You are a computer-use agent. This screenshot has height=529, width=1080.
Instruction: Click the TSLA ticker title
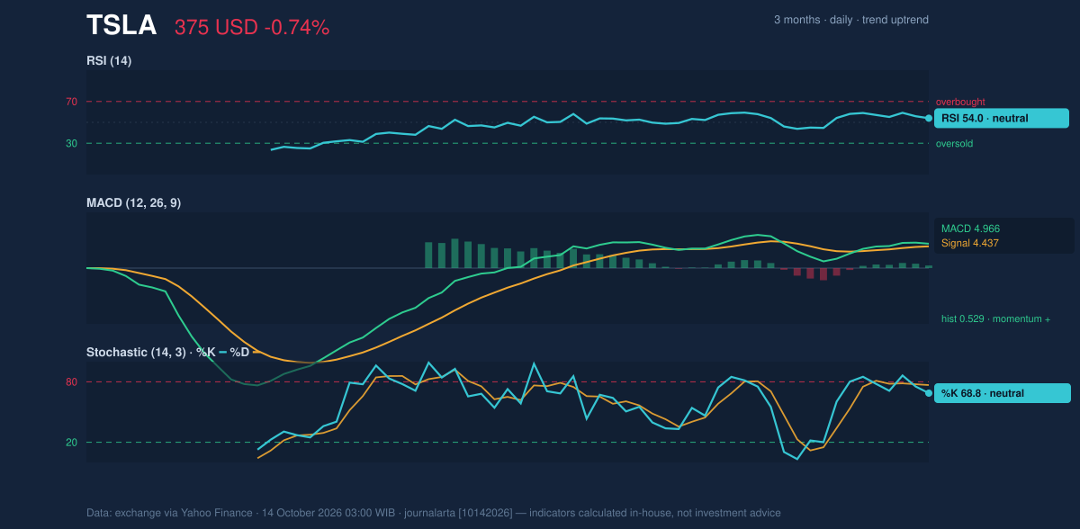[121, 25]
